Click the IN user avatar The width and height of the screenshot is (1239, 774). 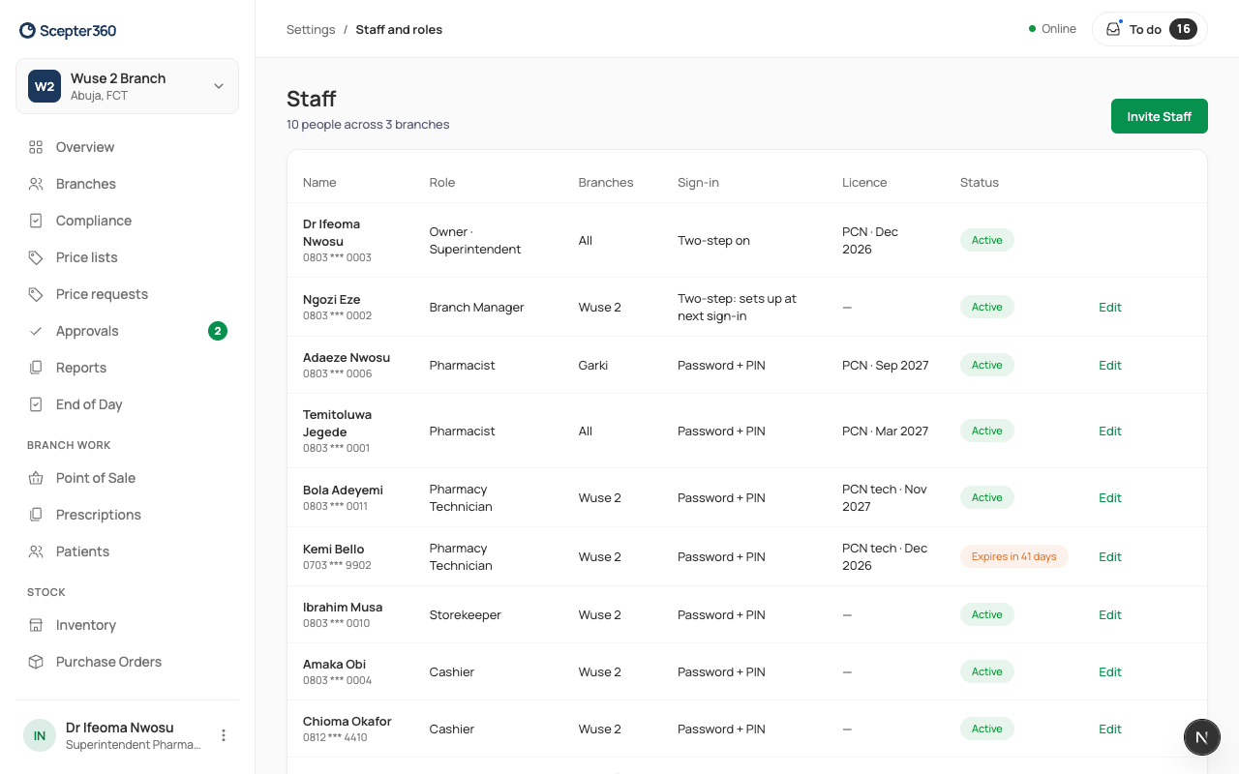click(x=40, y=735)
